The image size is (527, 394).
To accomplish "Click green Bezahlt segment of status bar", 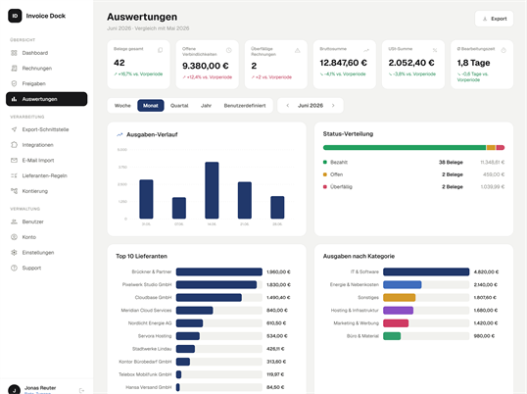I will (x=405, y=148).
